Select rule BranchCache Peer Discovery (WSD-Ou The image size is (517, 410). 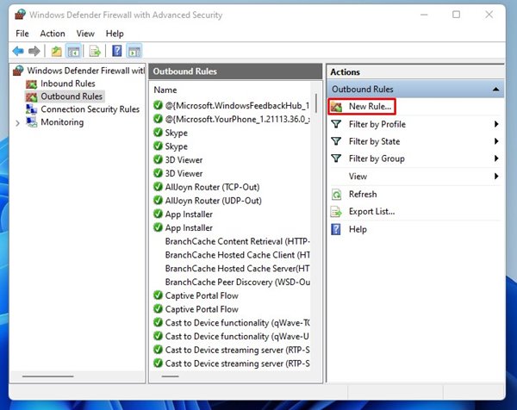[238, 283]
